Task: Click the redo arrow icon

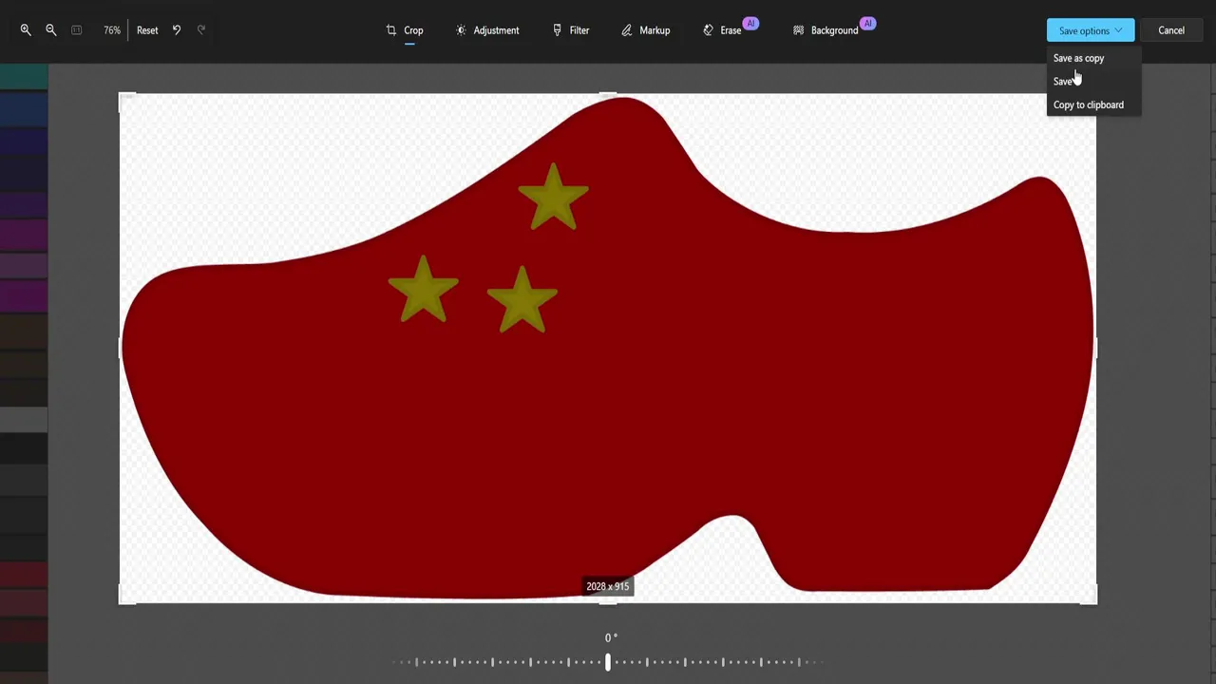Action: (x=201, y=30)
